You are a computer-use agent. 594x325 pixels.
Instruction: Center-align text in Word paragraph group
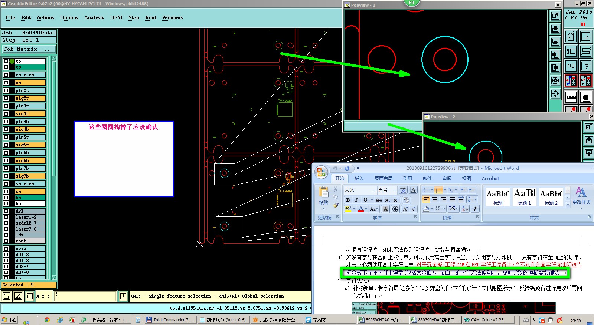(435, 199)
